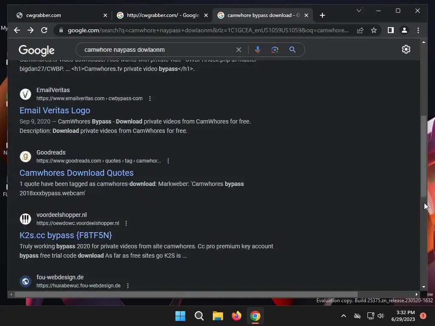Launch Firefox from the taskbar
This screenshot has width=435, height=326.
(x=236, y=316)
